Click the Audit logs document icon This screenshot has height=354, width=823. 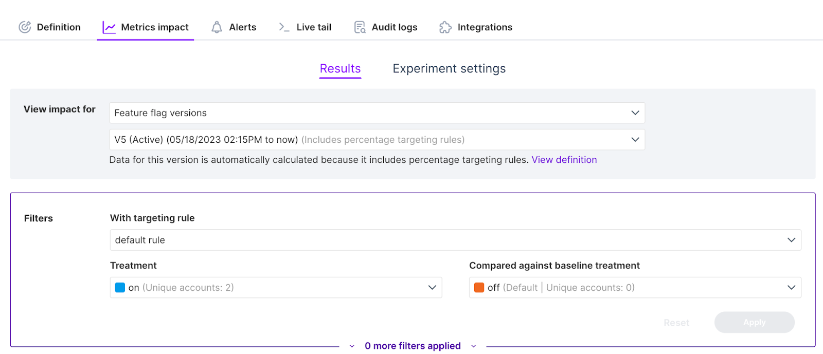[360, 27]
